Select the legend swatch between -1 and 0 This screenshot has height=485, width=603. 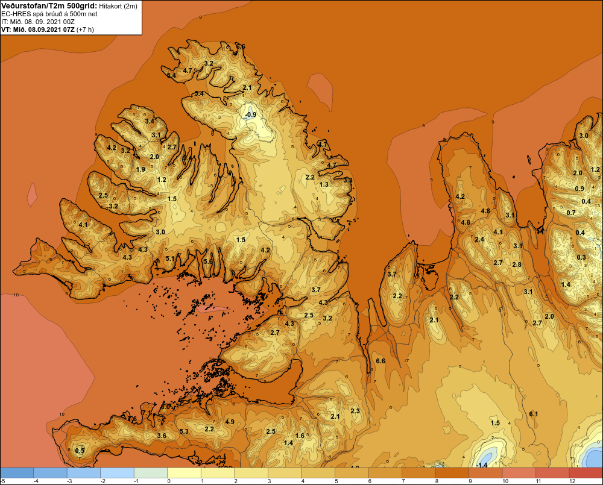[151, 472]
